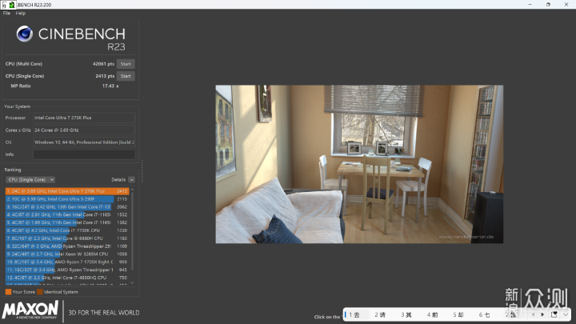Viewport: 576px width, 324px height.
Task: Choose IME candidate 2 请
Action: (x=380, y=315)
